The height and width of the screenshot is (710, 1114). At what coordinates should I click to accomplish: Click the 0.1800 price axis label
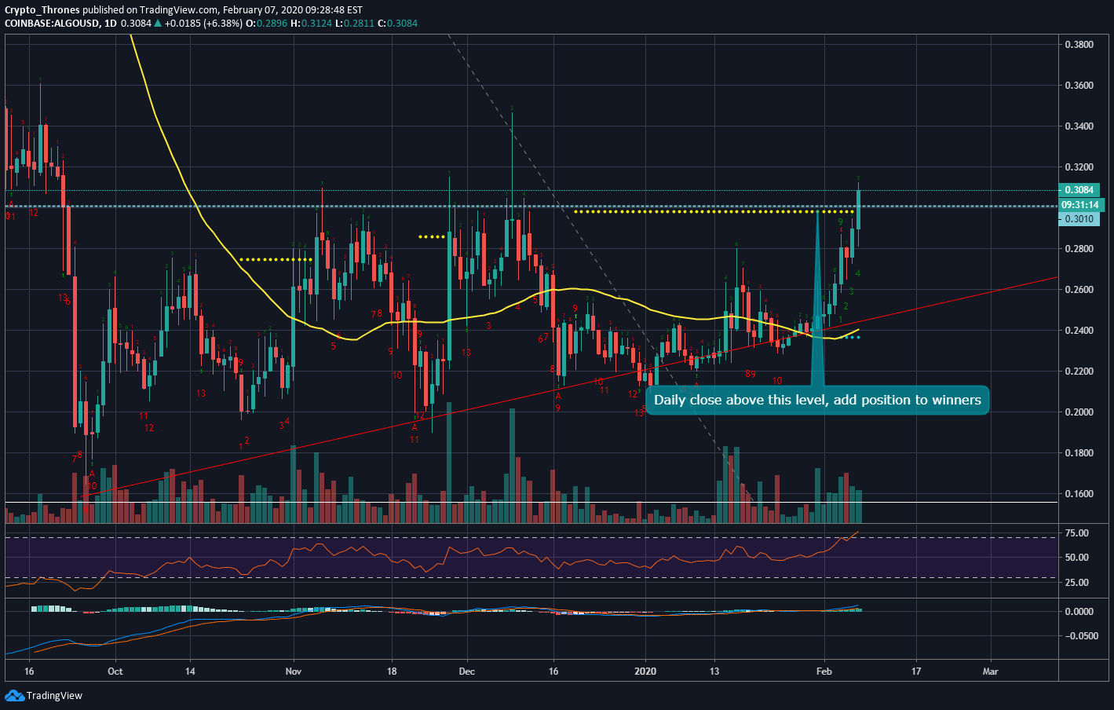[x=1079, y=453]
